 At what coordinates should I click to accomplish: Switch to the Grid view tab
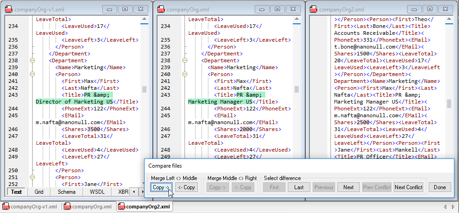(x=39, y=191)
